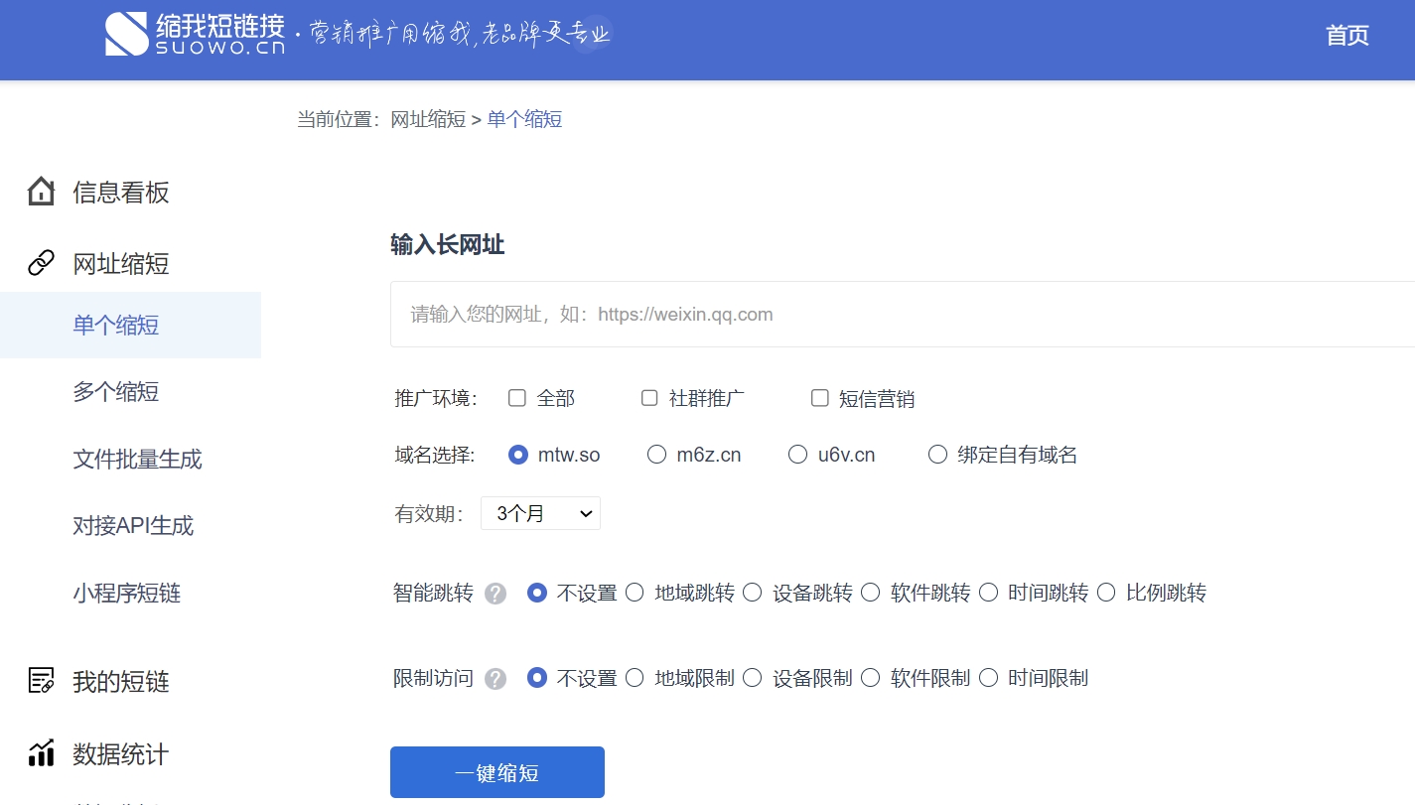The image size is (1415, 805).
Task: Enable the 社群推广 checkbox
Action: (649, 398)
